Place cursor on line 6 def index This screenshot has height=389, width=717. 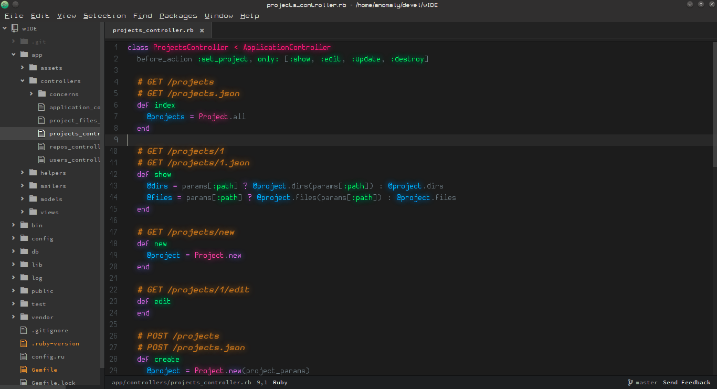(156, 105)
